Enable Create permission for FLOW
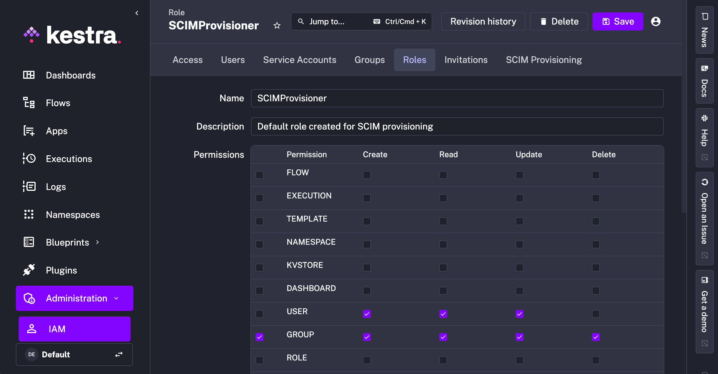This screenshot has height=374, width=718. click(367, 175)
